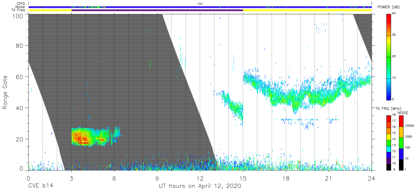
Task: Click the 'Noise' row label at top left
Action: 20,7
